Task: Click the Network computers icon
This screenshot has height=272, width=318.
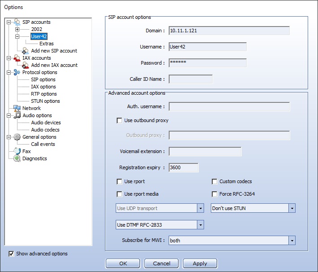Action: pos(17,108)
